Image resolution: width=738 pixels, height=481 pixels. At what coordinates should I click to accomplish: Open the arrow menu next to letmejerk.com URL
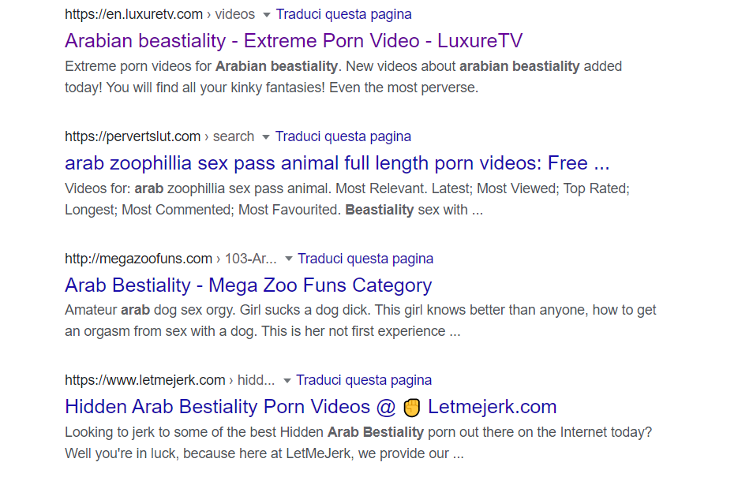287,381
